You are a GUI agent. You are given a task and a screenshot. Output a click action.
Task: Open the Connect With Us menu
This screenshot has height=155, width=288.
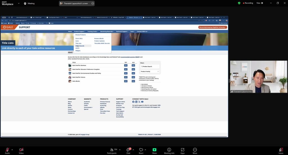tap(142, 32)
